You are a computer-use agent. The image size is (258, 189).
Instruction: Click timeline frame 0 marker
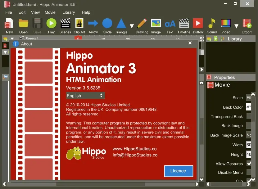[78, 38]
